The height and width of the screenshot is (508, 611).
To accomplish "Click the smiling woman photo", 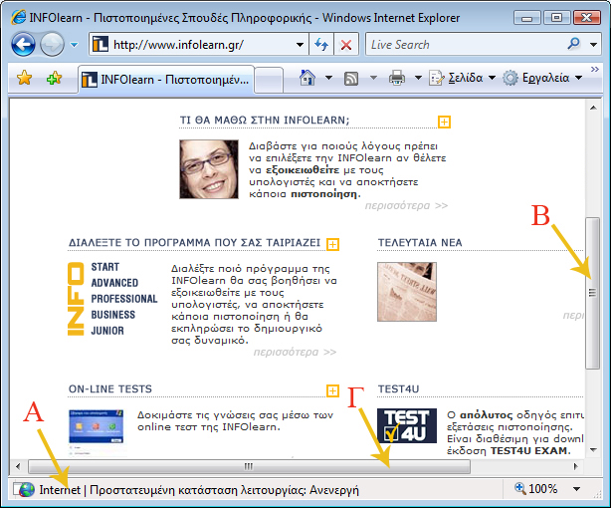I will (209, 169).
